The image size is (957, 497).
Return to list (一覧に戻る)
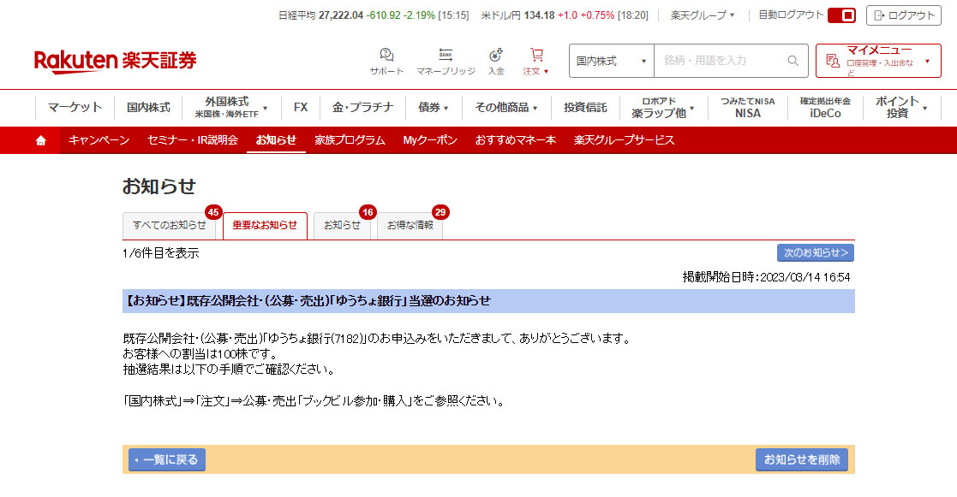coord(167,459)
